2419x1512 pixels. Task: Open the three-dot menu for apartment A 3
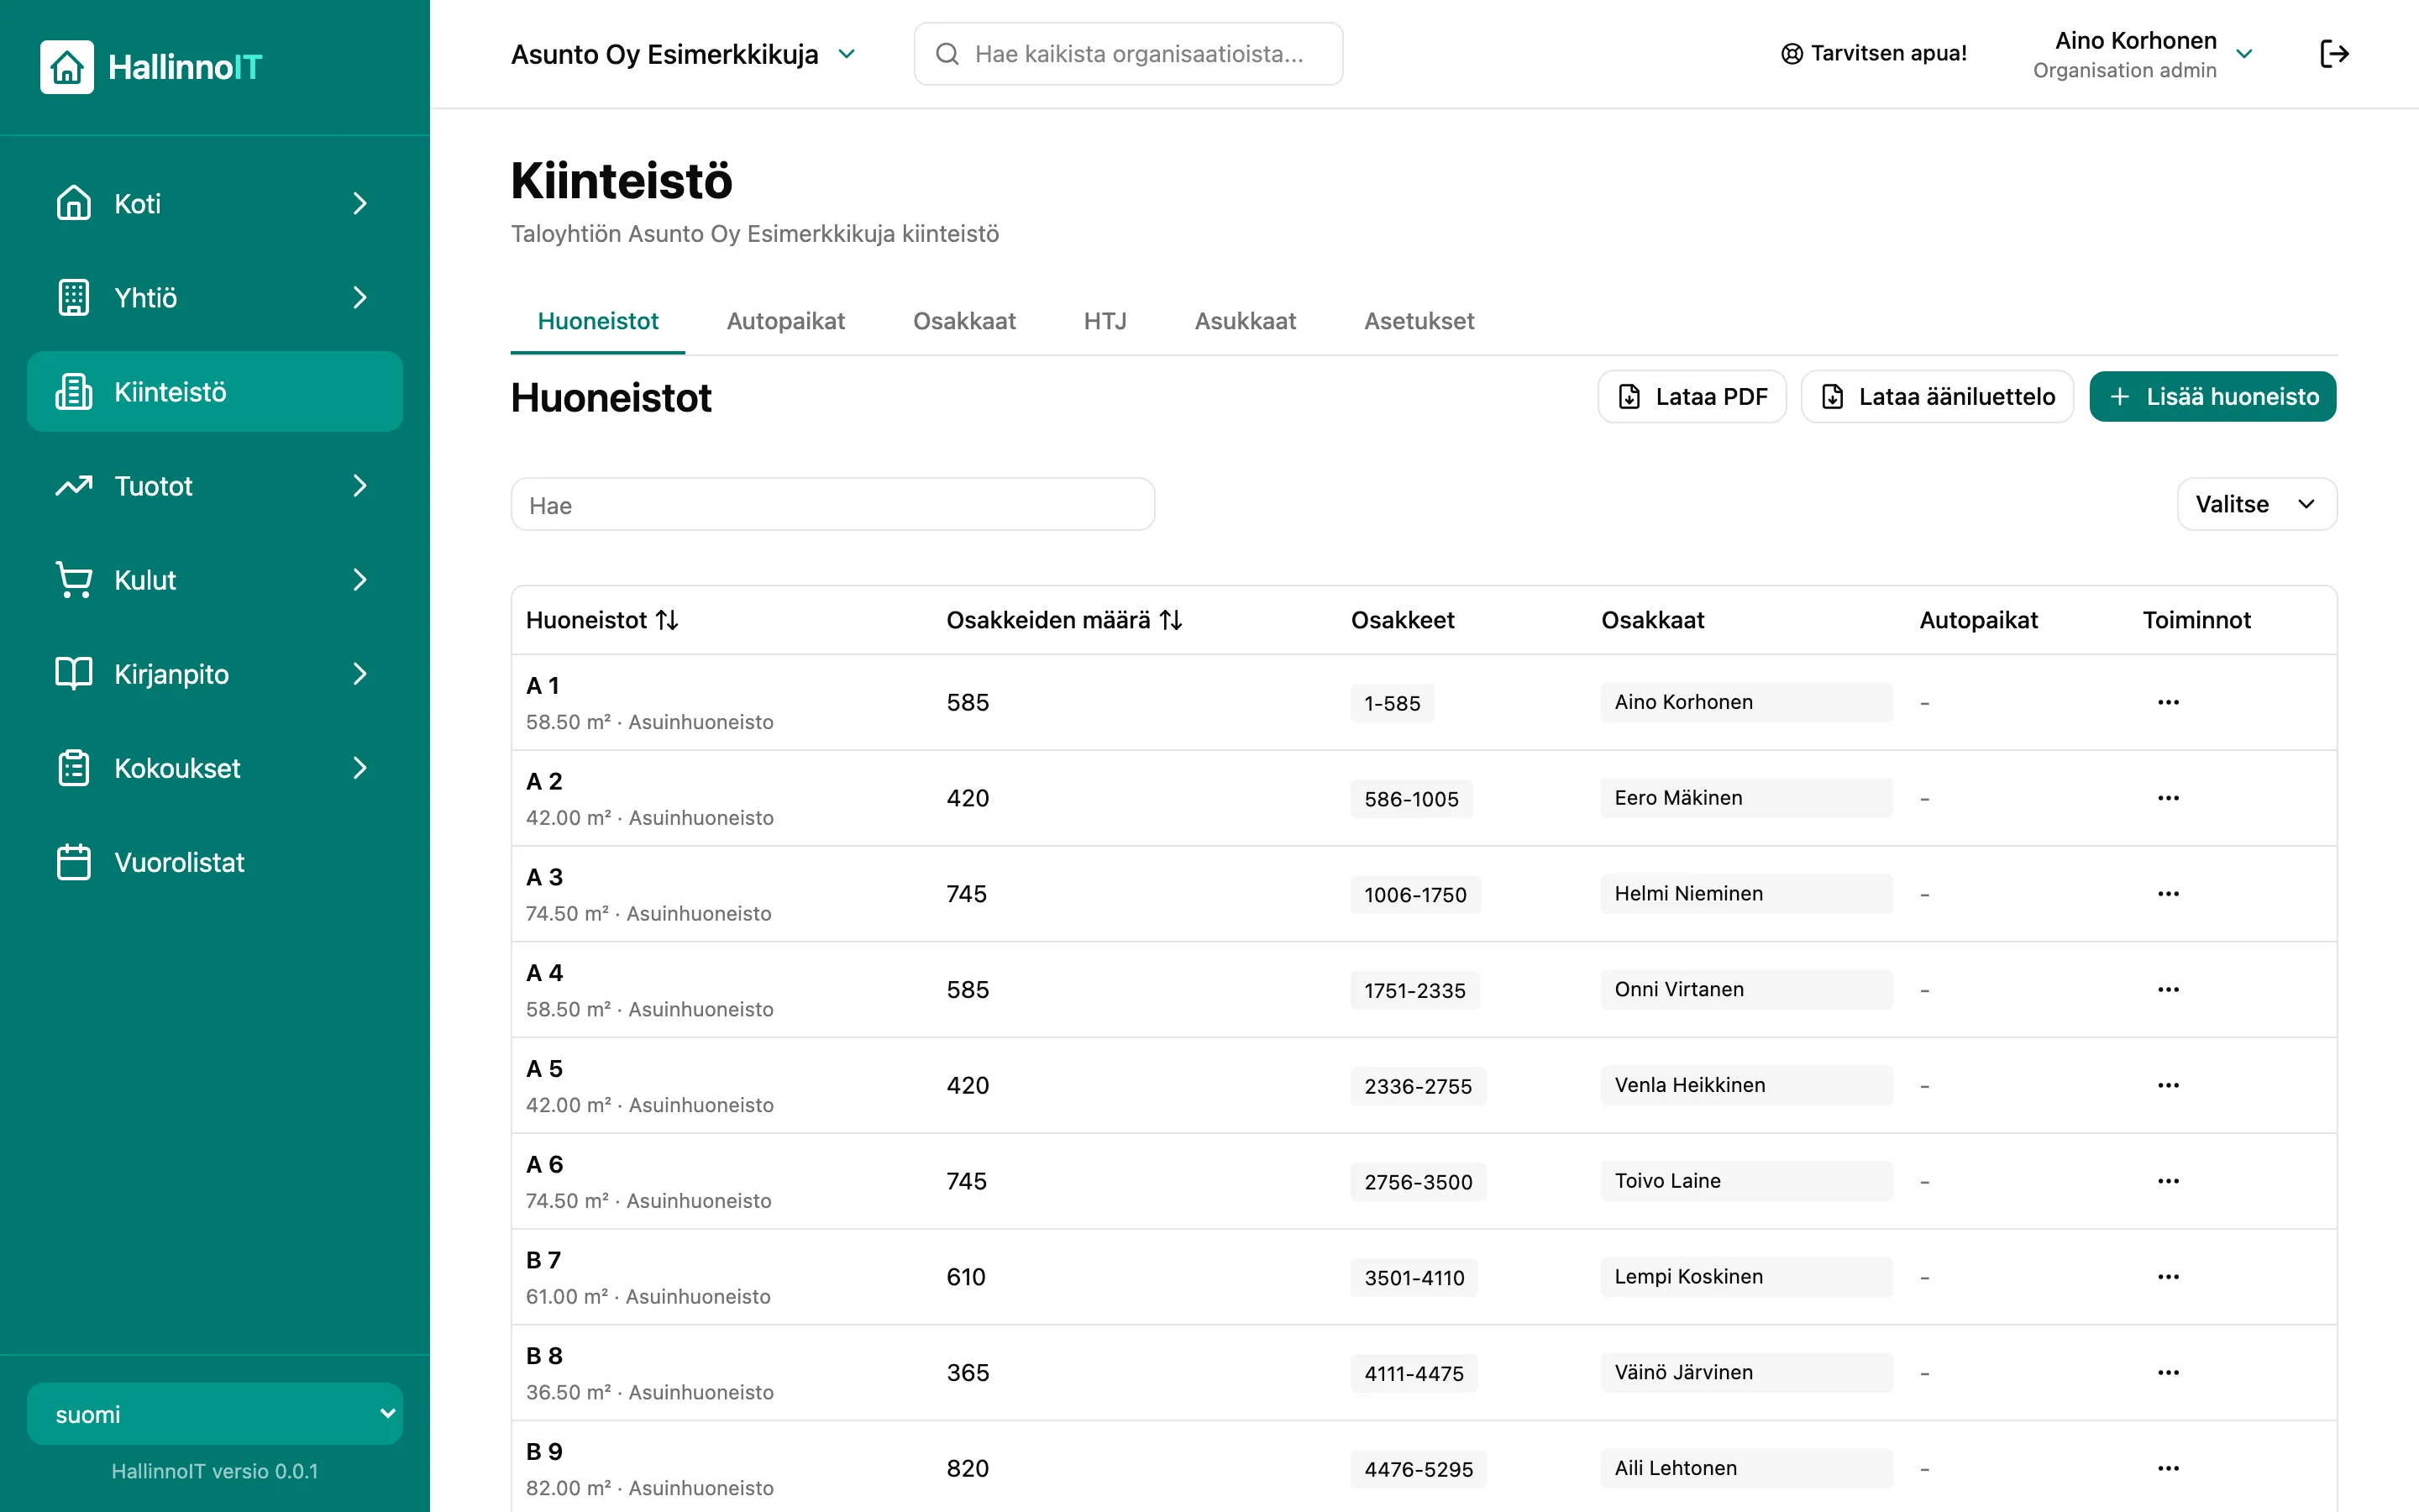(x=2168, y=894)
